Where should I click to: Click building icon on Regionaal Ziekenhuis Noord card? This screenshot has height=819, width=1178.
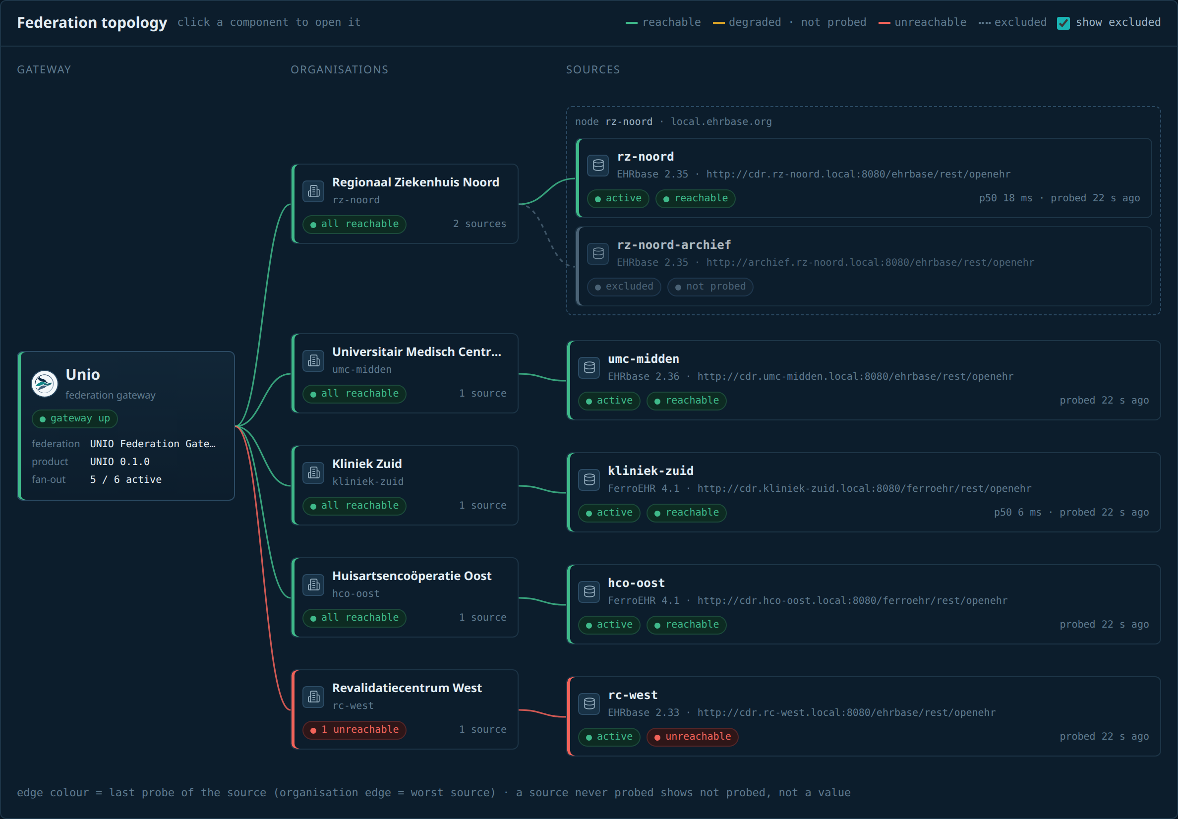click(x=313, y=191)
